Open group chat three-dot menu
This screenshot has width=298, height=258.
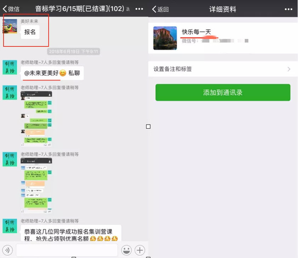(139, 9)
